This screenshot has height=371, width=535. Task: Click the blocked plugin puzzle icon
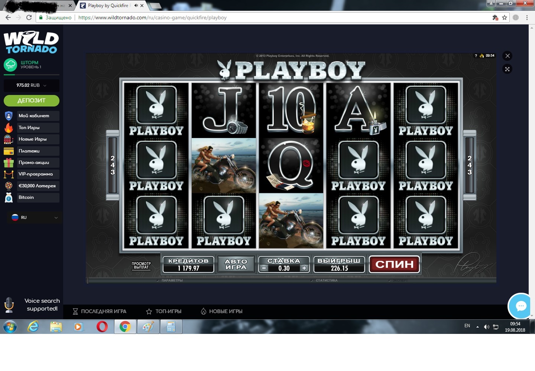pyautogui.click(x=495, y=17)
